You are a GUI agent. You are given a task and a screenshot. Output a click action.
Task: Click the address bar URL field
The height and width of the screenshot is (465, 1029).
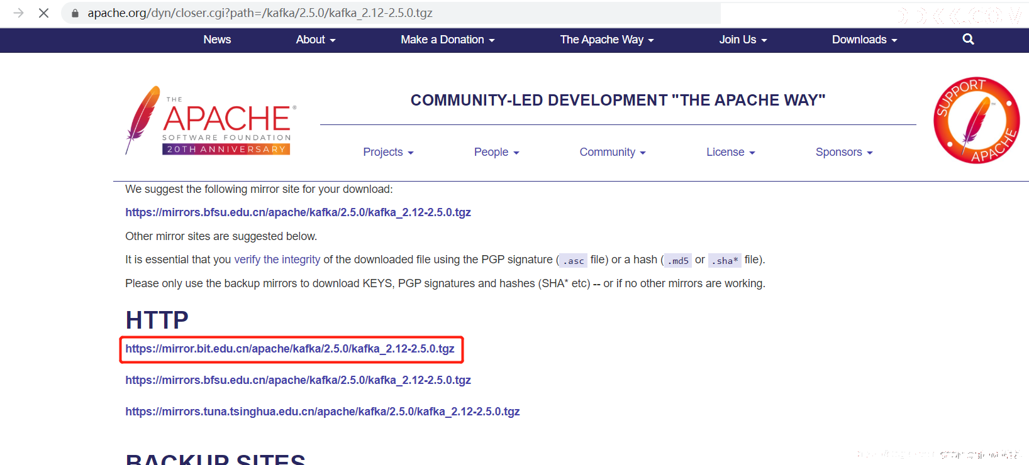pos(390,13)
